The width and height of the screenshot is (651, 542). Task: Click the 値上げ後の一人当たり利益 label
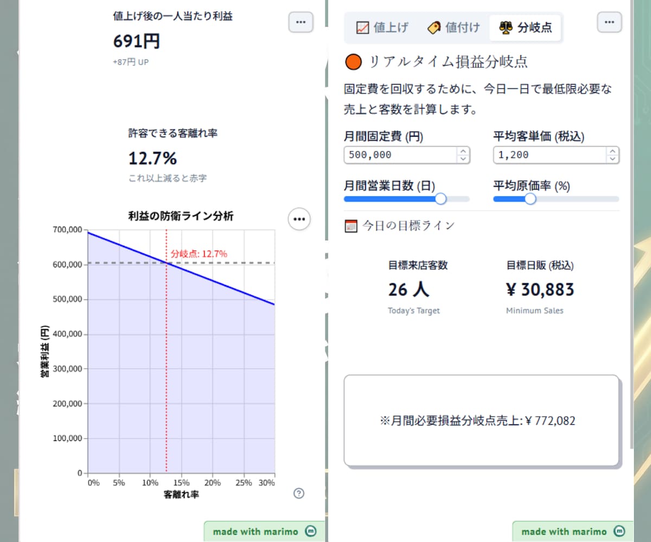point(173,16)
